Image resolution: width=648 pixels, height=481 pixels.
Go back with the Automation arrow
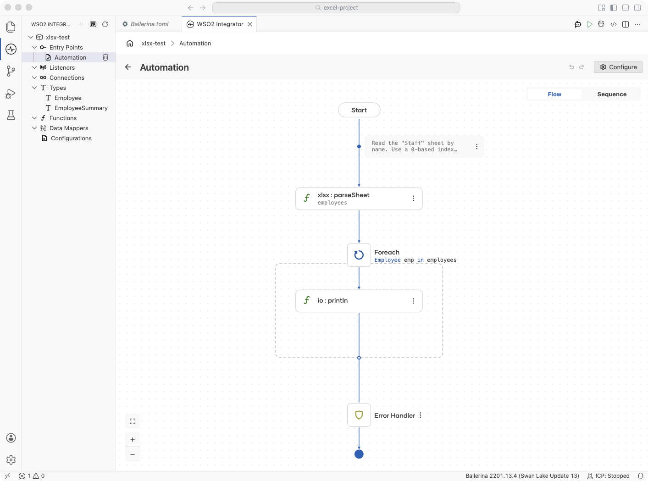point(128,67)
